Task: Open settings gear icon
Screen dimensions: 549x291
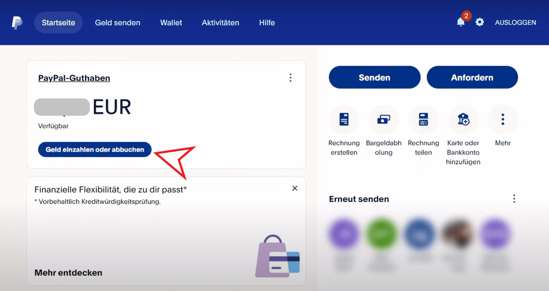Action: click(480, 22)
